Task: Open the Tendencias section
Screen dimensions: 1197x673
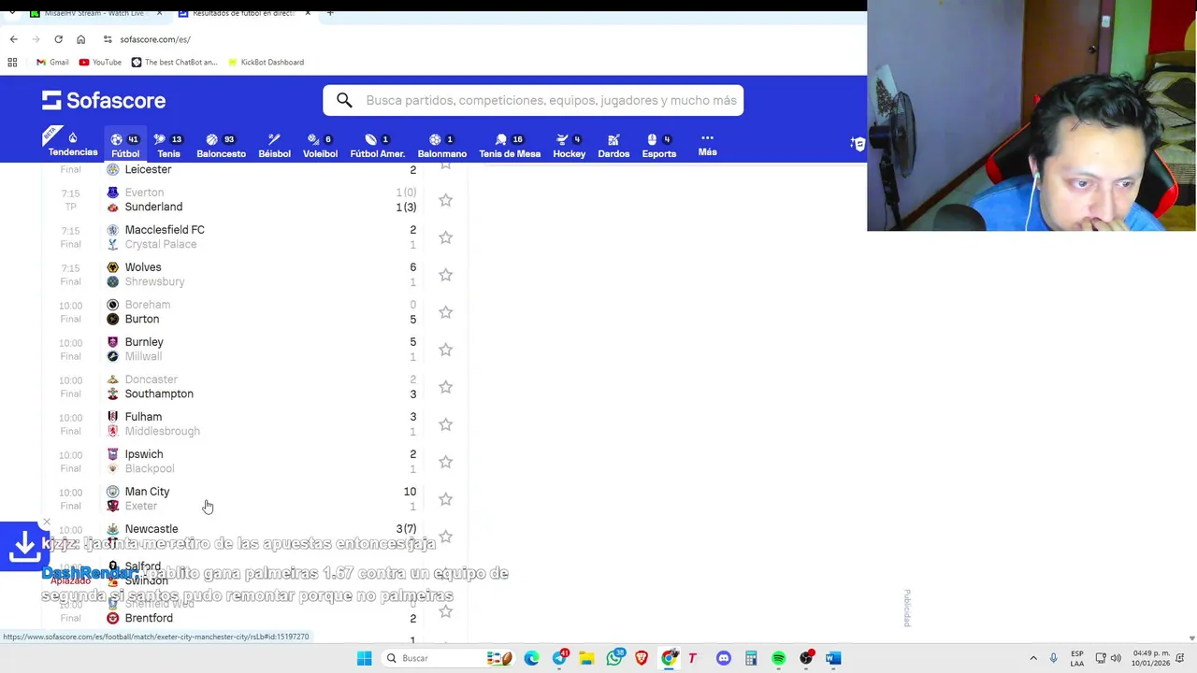Action: (x=72, y=144)
